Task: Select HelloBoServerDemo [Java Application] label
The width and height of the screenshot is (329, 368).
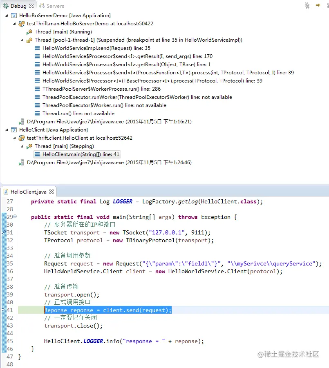Action: 65,16
